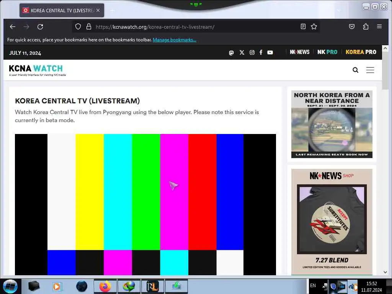Image resolution: width=392 pixels, height=294 pixels.
Task: Toggle reader view in the address bar
Action: tap(303, 26)
